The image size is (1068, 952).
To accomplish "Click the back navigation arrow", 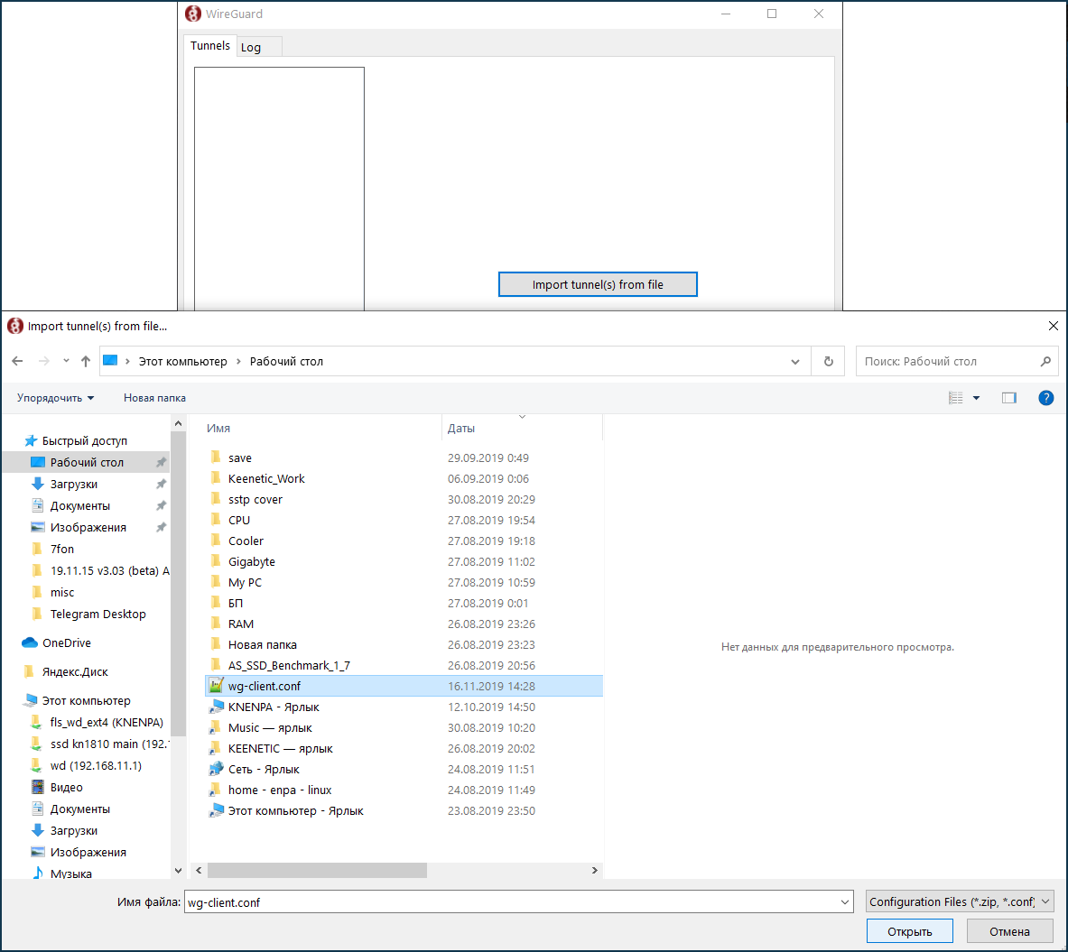I will coord(17,361).
